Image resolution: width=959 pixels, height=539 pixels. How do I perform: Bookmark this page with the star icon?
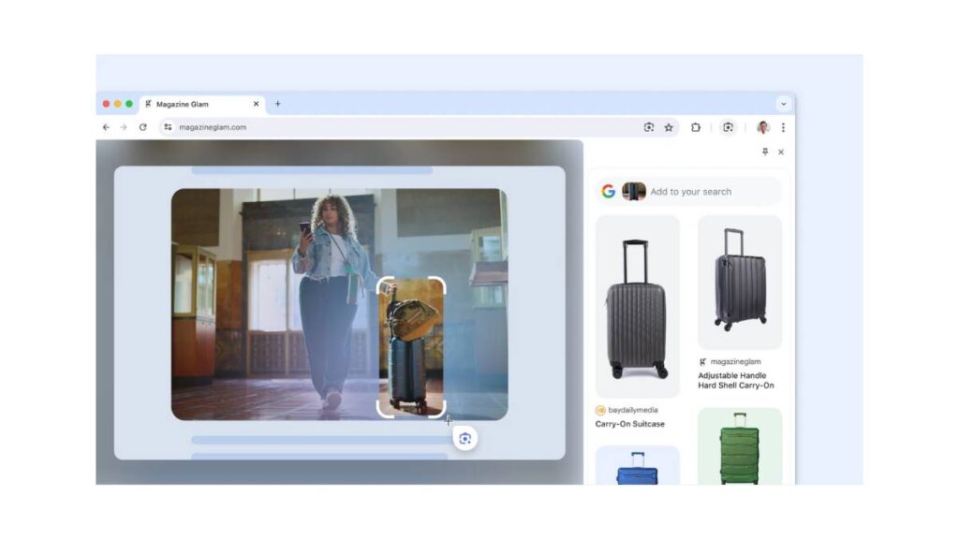click(x=669, y=127)
